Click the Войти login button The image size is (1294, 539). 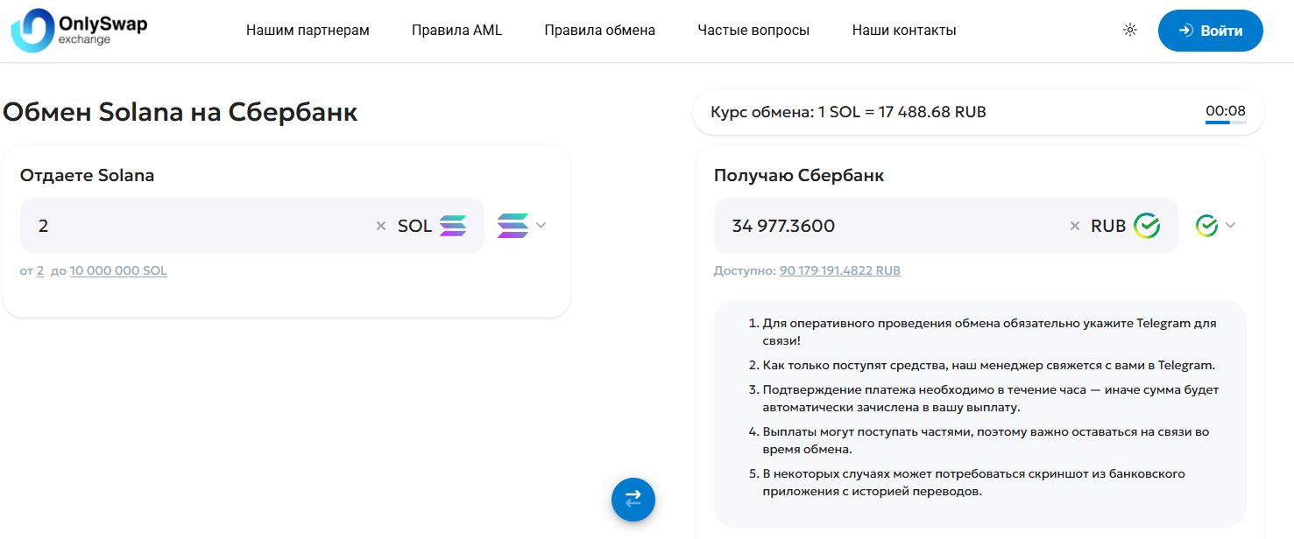click(1211, 31)
